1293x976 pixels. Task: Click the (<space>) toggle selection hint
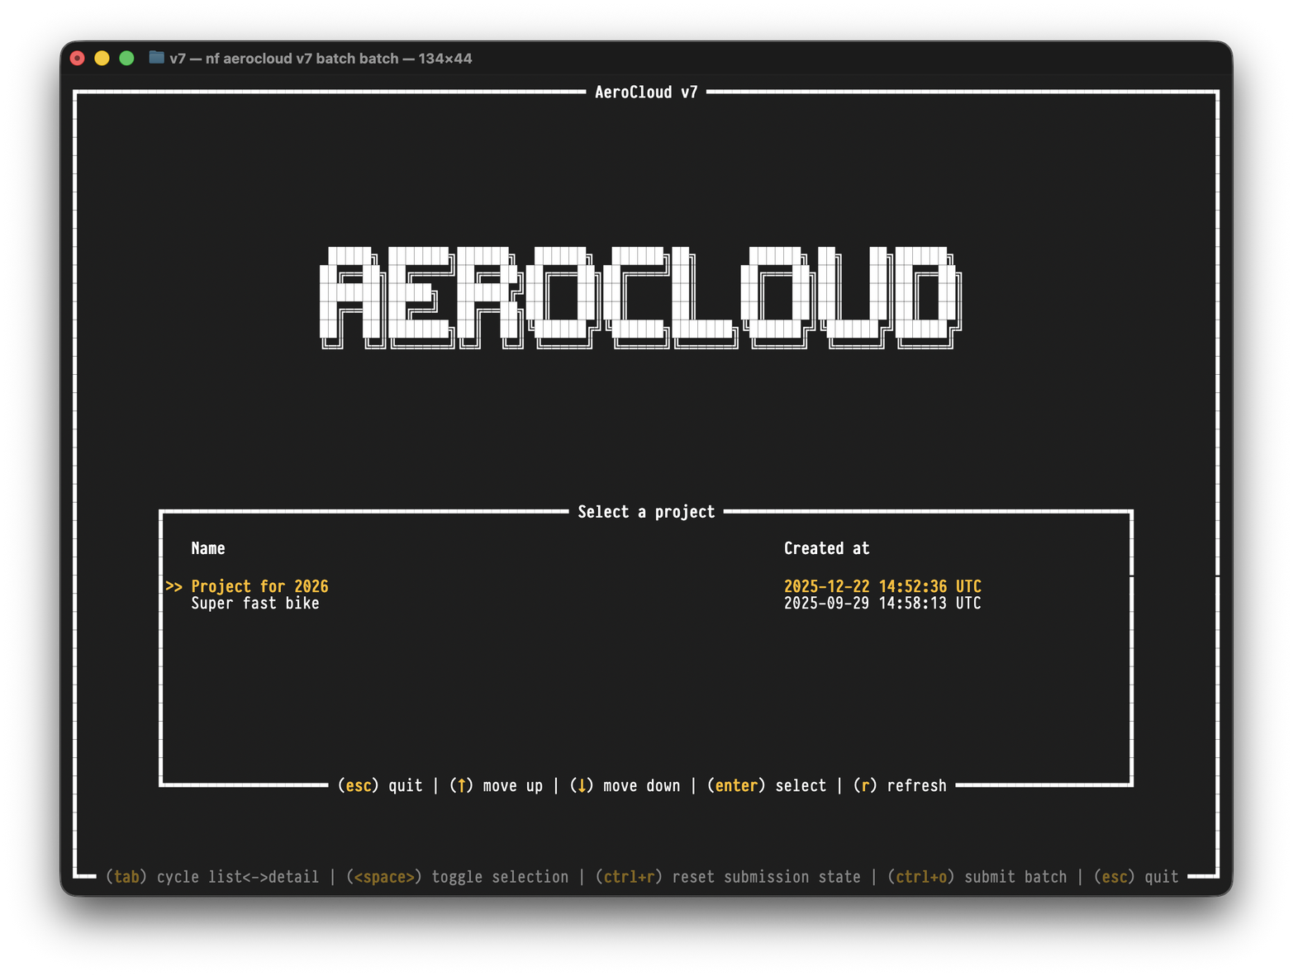457,877
